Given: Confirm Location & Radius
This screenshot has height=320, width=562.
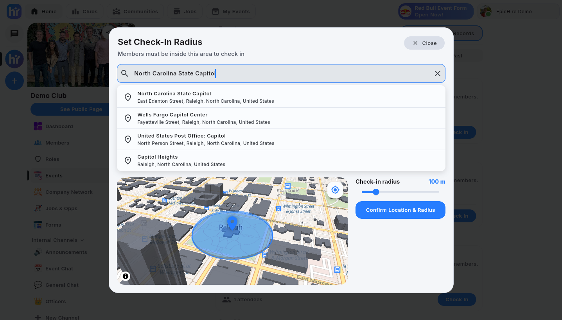Looking at the screenshot, I should [x=400, y=210].
